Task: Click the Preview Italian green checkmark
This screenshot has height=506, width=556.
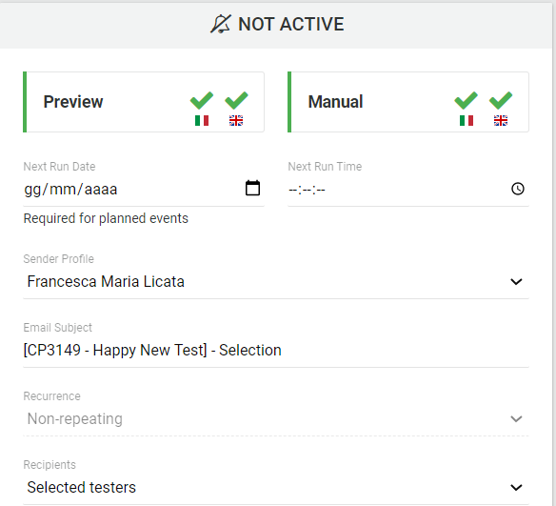Action: [x=202, y=100]
